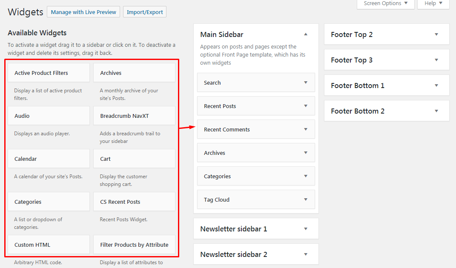Expand the Footer Top 3 area
This screenshot has height=268, width=456.
pyautogui.click(x=436, y=60)
